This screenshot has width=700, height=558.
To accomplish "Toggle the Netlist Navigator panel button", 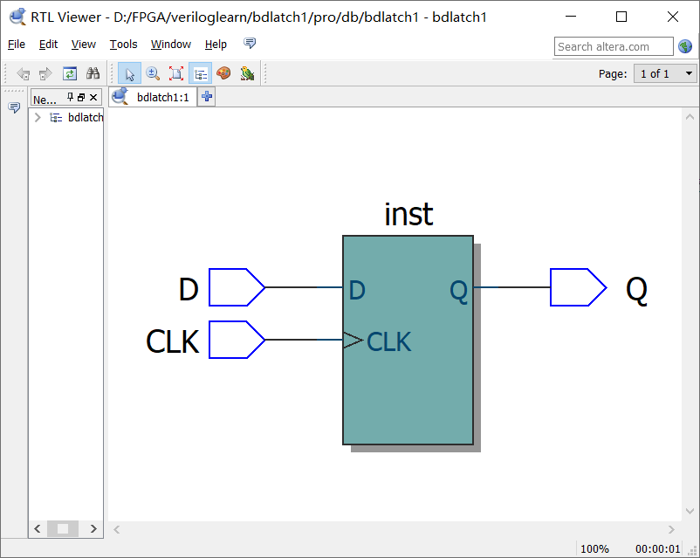I will tap(200, 73).
